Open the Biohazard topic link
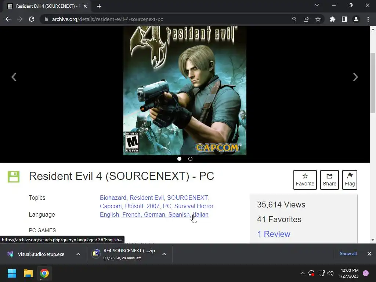Image resolution: width=376 pixels, height=282 pixels. click(113, 198)
